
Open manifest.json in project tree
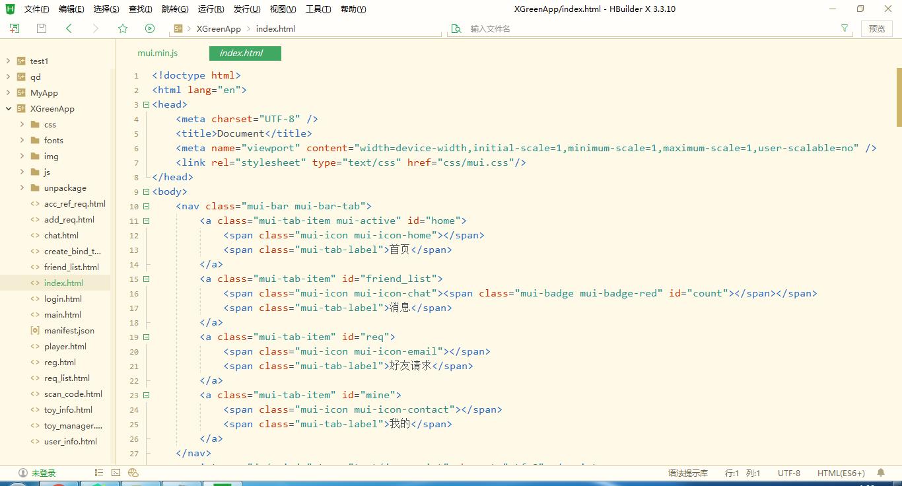click(x=69, y=330)
